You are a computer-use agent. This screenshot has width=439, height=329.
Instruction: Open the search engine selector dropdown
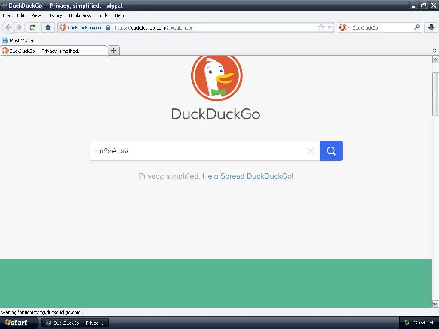[x=344, y=27]
